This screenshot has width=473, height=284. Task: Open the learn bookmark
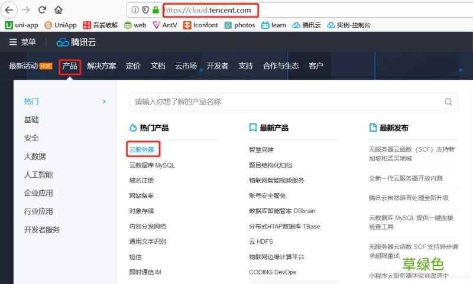pyautogui.click(x=274, y=25)
